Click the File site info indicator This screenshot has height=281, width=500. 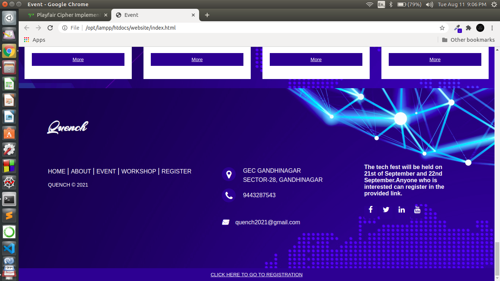point(71,28)
